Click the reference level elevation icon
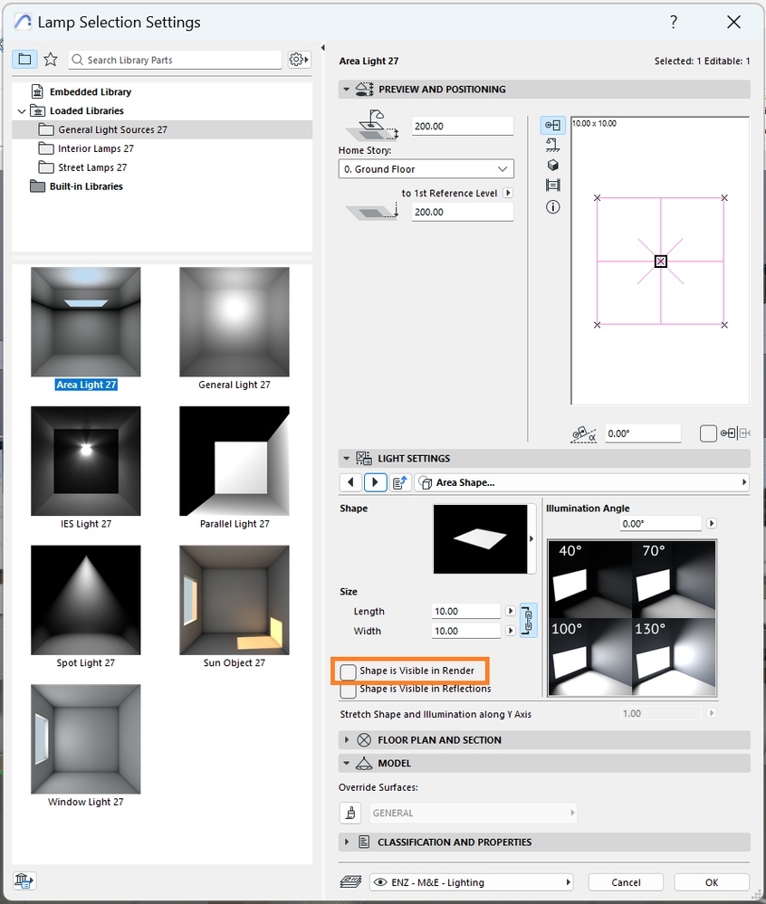The height and width of the screenshot is (904, 766). click(x=373, y=212)
